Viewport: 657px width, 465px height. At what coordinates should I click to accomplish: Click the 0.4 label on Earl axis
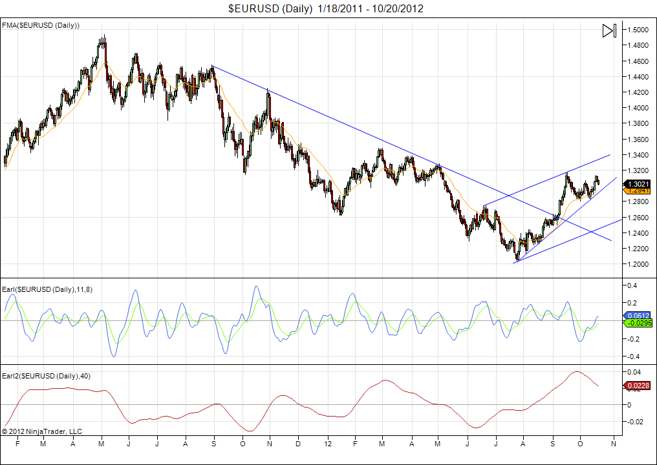tap(634, 285)
